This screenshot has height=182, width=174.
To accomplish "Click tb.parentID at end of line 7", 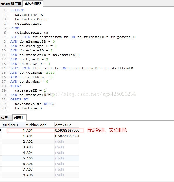I will [x=123, y=37].
